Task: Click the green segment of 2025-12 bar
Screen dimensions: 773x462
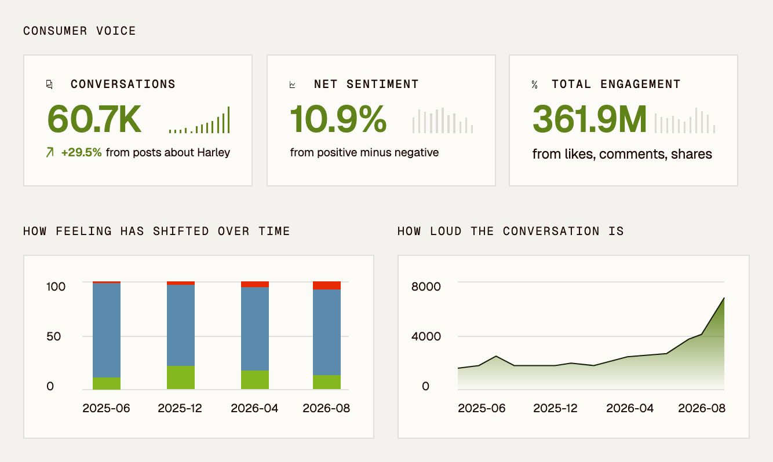Action: click(x=181, y=377)
